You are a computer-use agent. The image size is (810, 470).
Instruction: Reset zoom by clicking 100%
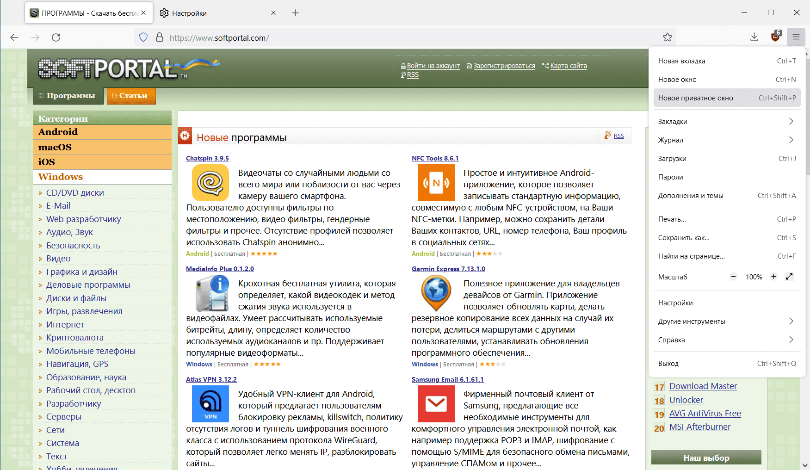pos(754,277)
